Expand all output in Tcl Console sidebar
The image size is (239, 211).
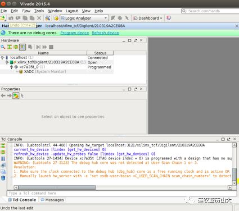(3, 152)
